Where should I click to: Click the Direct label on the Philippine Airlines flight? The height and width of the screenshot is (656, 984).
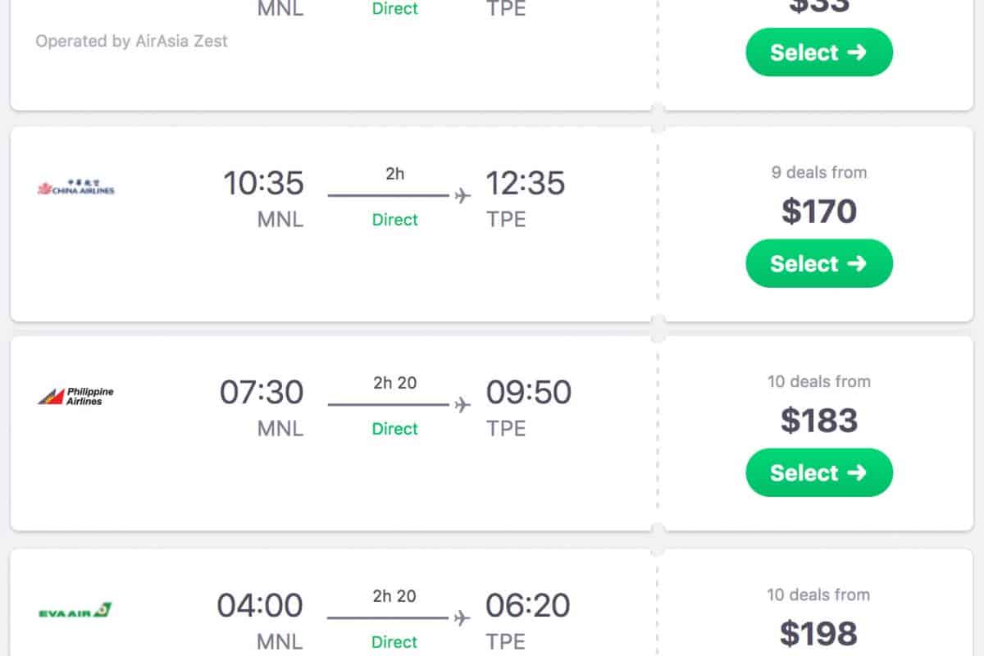pyautogui.click(x=394, y=429)
